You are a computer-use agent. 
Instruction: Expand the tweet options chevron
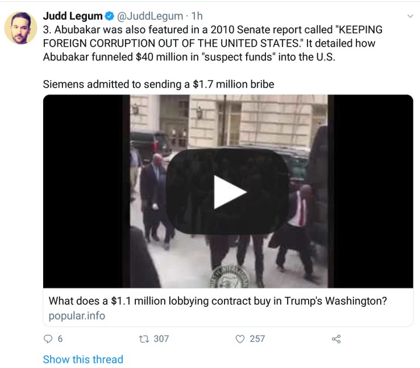pos(410,16)
